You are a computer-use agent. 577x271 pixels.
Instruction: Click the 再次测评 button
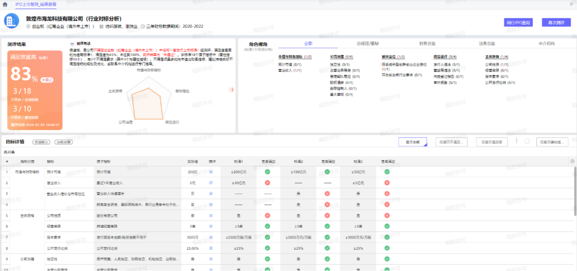point(556,22)
